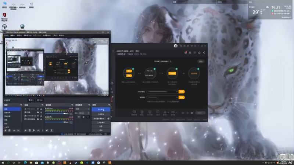Add a new scene transition
This screenshot has width=294, height=165.
[79, 117]
